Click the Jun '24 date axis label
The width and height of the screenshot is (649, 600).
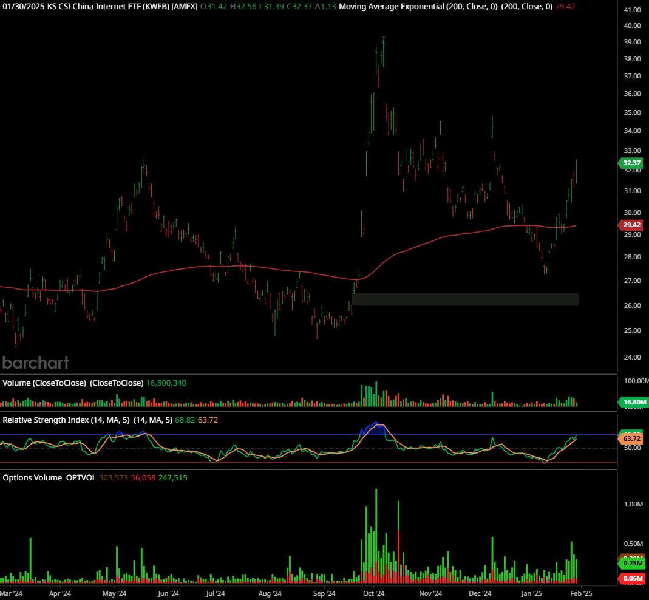pos(168,593)
